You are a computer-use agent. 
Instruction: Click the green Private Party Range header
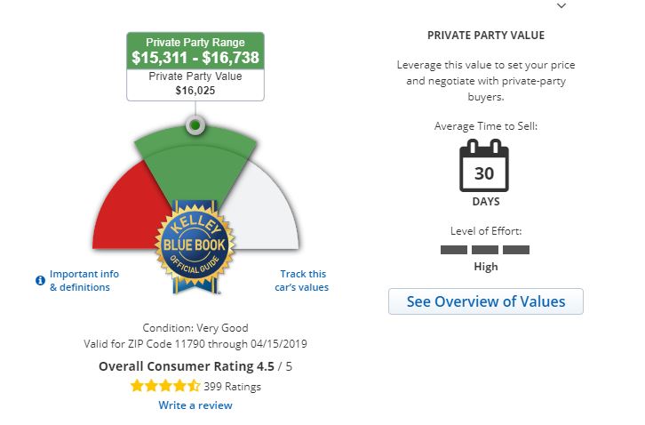tap(195, 51)
